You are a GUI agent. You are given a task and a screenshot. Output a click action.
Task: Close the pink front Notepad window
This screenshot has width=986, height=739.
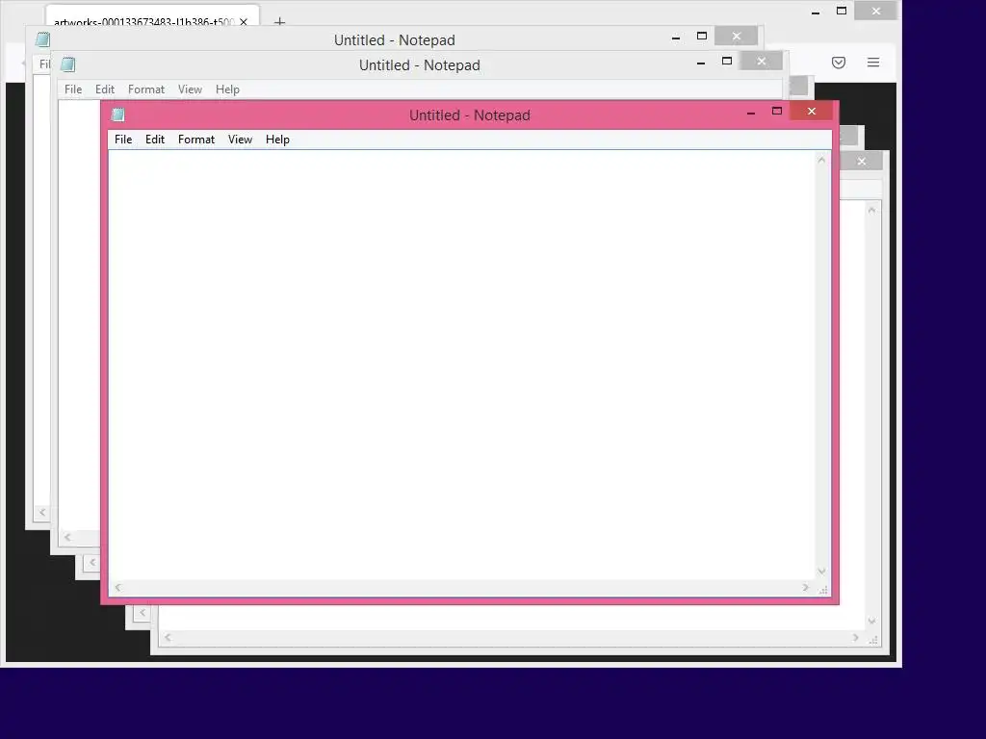pos(811,112)
